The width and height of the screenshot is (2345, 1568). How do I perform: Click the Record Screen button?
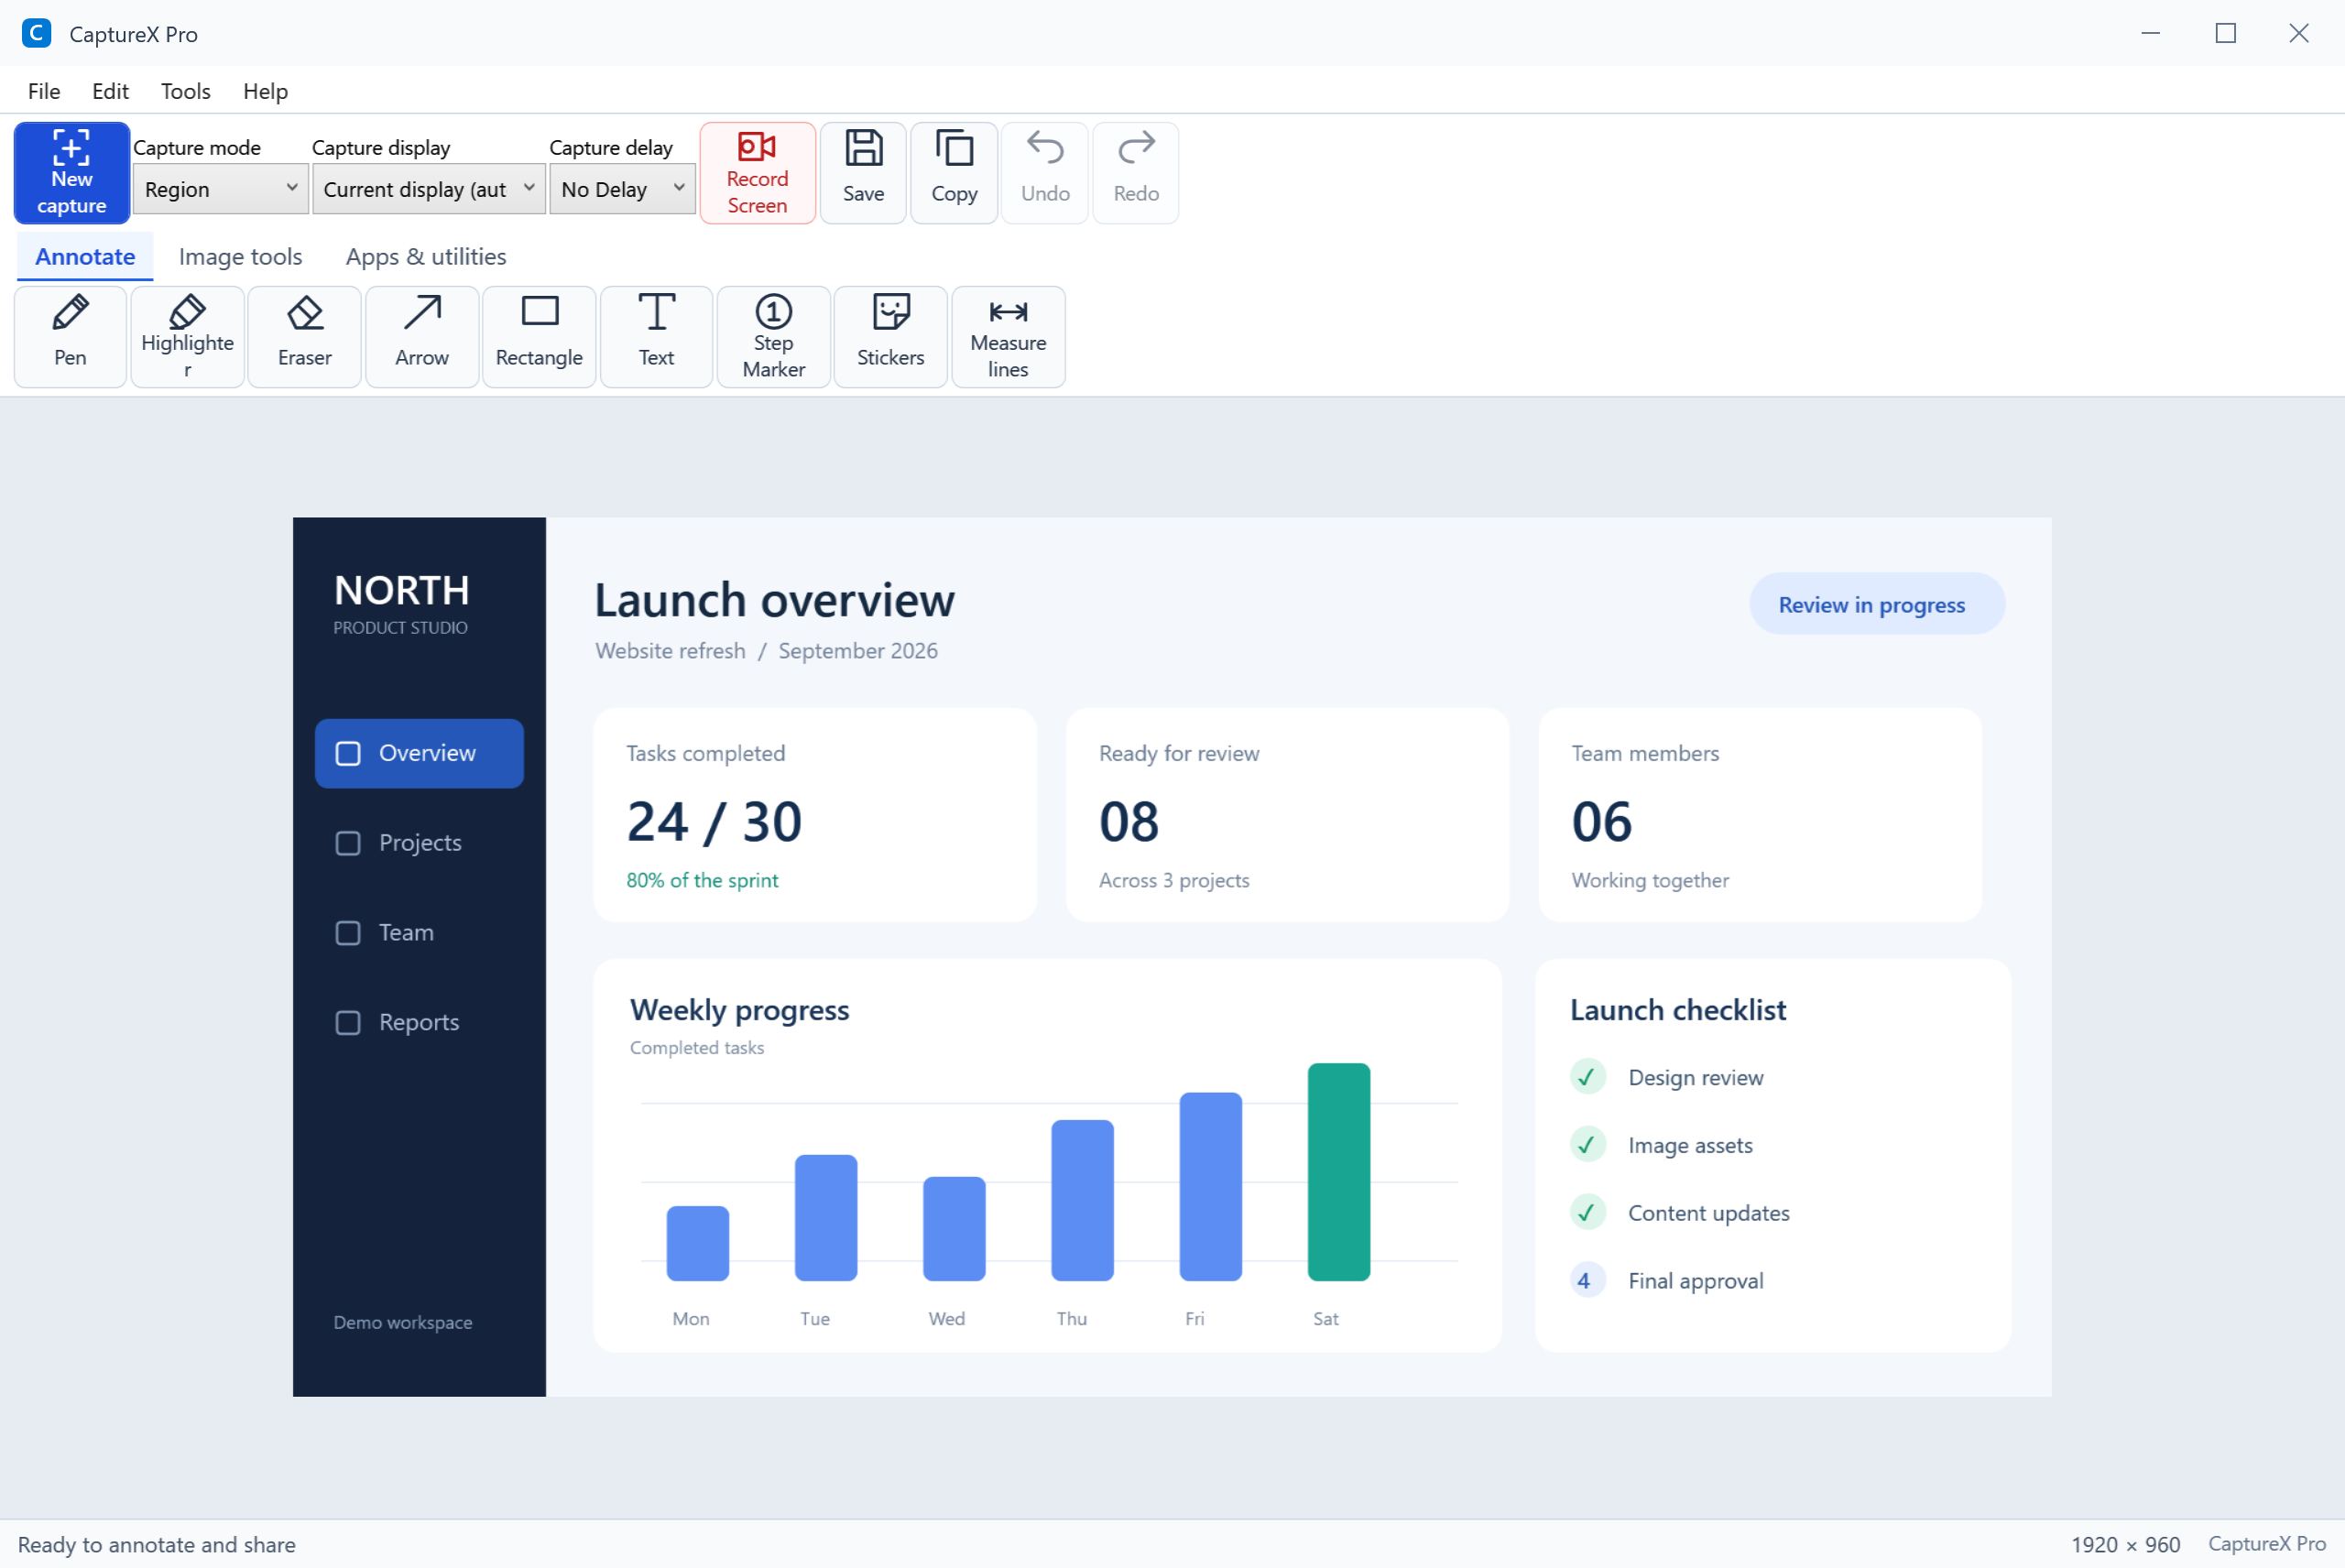757,173
